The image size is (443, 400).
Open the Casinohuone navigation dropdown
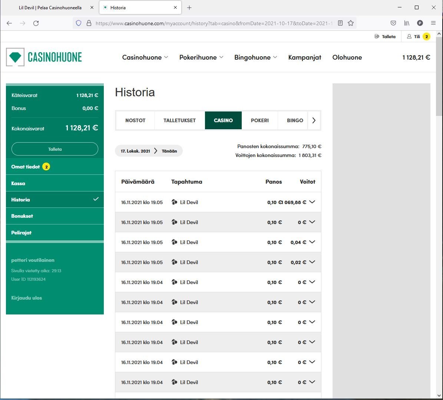pyautogui.click(x=145, y=57)
